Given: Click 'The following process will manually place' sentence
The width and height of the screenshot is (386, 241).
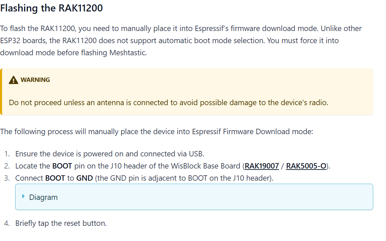Looking at the screenshot, I should 156,131.
